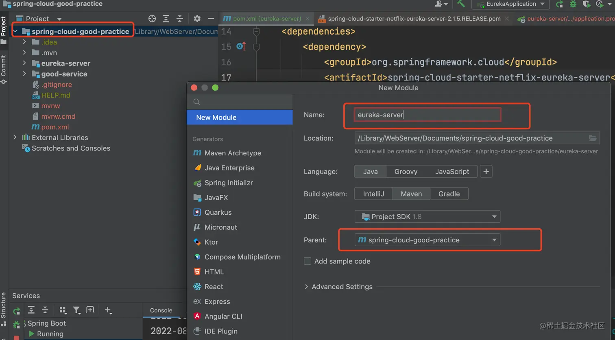The image size is (615, 340).
Task: Open the JDK Project SDK dropdown
Action: 427,216
